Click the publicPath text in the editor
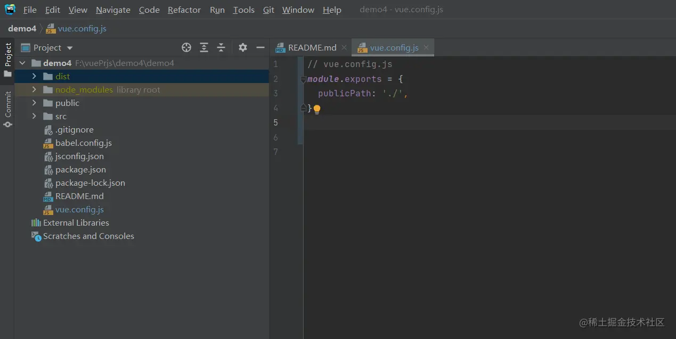Image resolution: width=676 pixels, height=339 pixels. [x=345, y=94]
